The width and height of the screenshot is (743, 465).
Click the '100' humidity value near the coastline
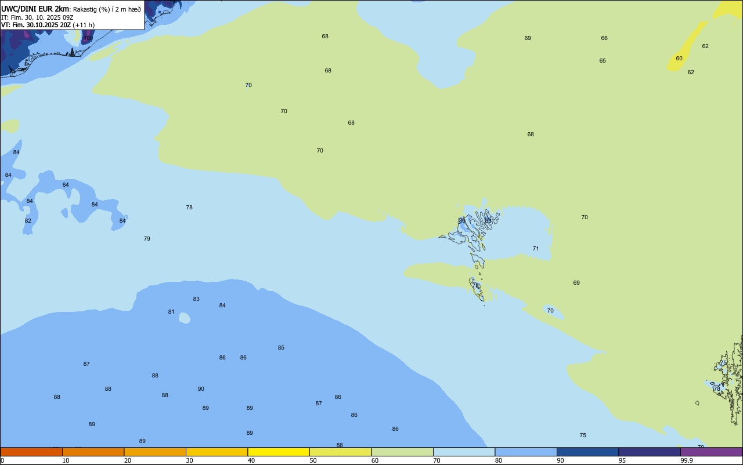[88, 38]
